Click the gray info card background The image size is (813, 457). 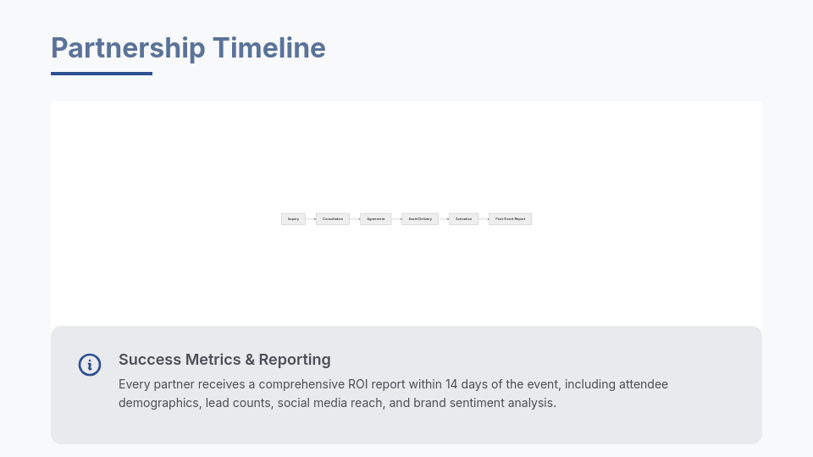(x=677, y=423)
